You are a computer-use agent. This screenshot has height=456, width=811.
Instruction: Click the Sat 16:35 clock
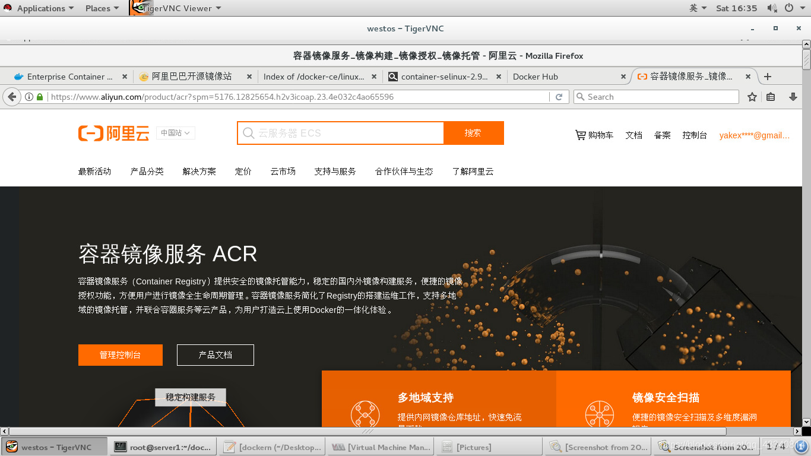[736, 8]
